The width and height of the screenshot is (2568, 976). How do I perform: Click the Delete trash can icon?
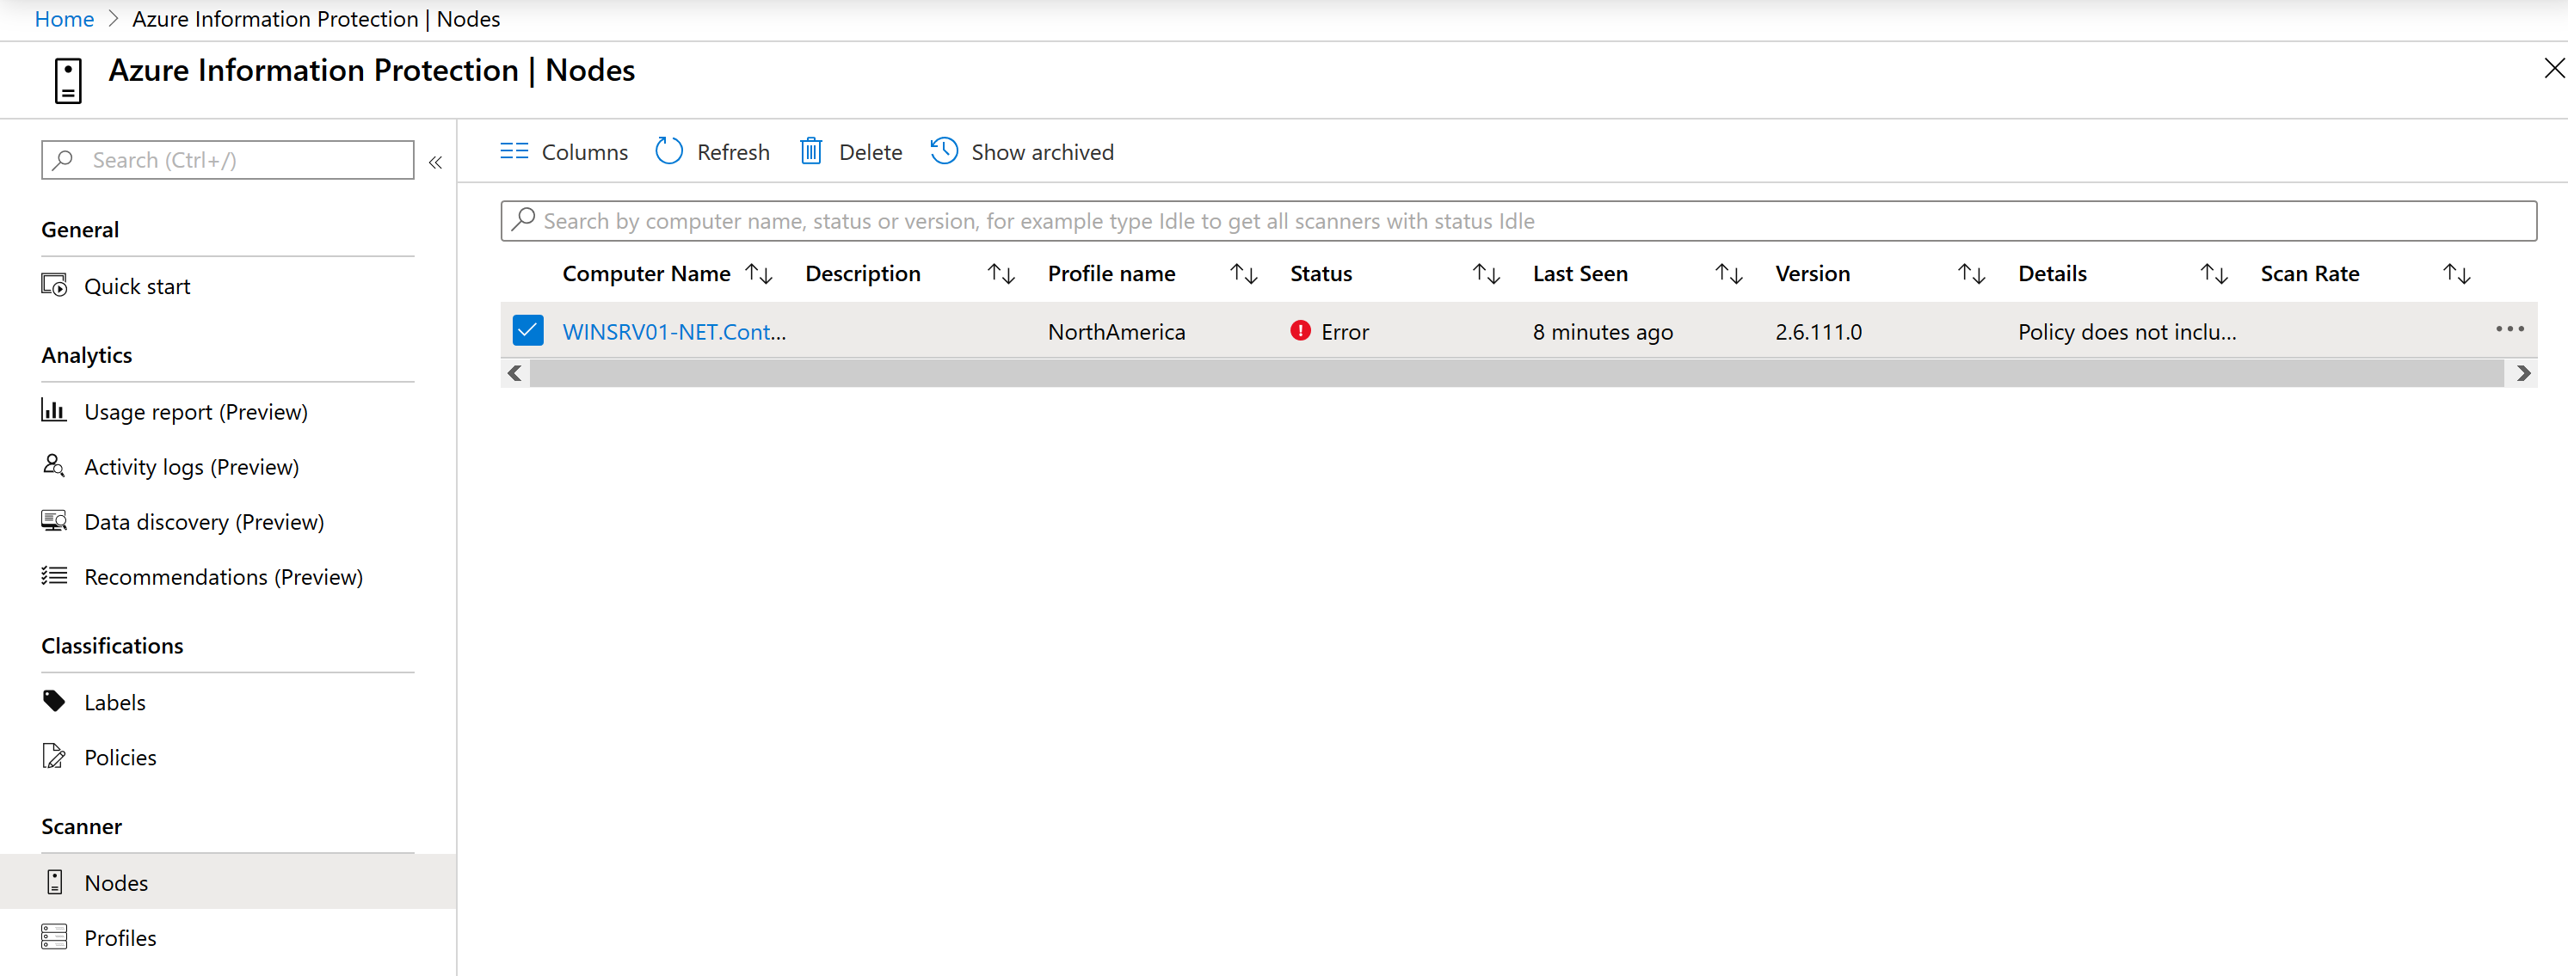[811, 151]
